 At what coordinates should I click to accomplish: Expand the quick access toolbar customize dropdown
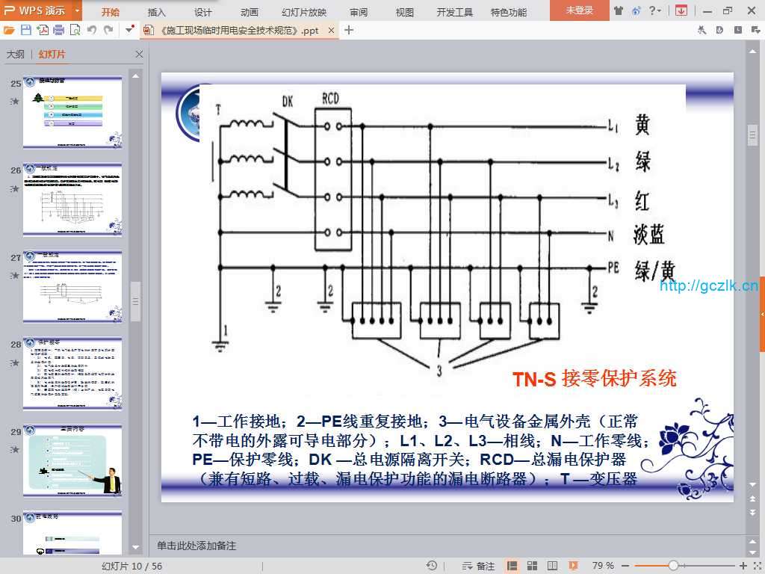pos(130,30)
